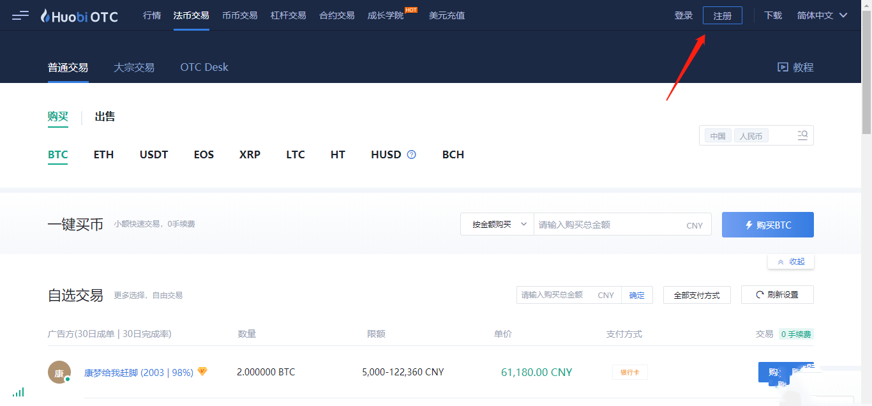The width and height of the screenshot is (872, 406).
Task: Click the 确定 confirm button
Action: pyautogui.click(x=637, y=295)
